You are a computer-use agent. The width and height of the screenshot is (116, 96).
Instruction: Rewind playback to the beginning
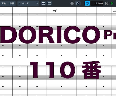pyautogui.click(x=107, y=3)
